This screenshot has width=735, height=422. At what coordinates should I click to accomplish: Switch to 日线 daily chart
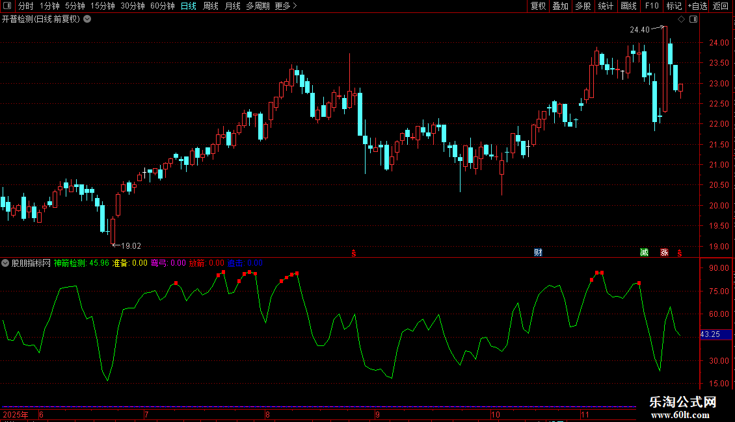coord(189,6)
